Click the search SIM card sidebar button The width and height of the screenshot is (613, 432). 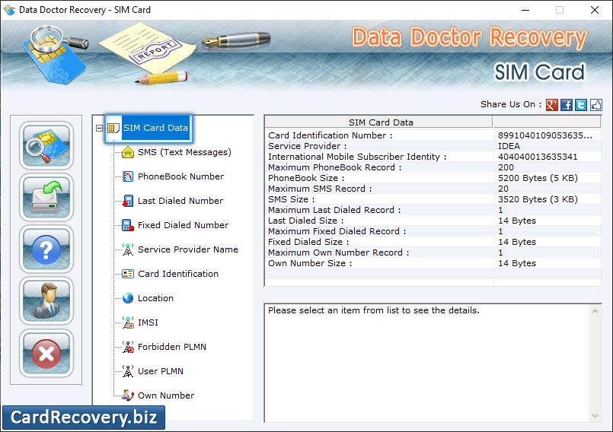click(x=46, y=145)
